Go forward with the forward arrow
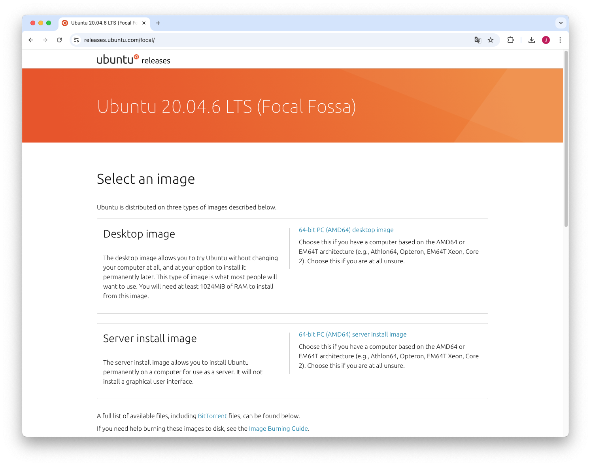The height and width of the screenshot is (466, 591). (x=45, y=40)
